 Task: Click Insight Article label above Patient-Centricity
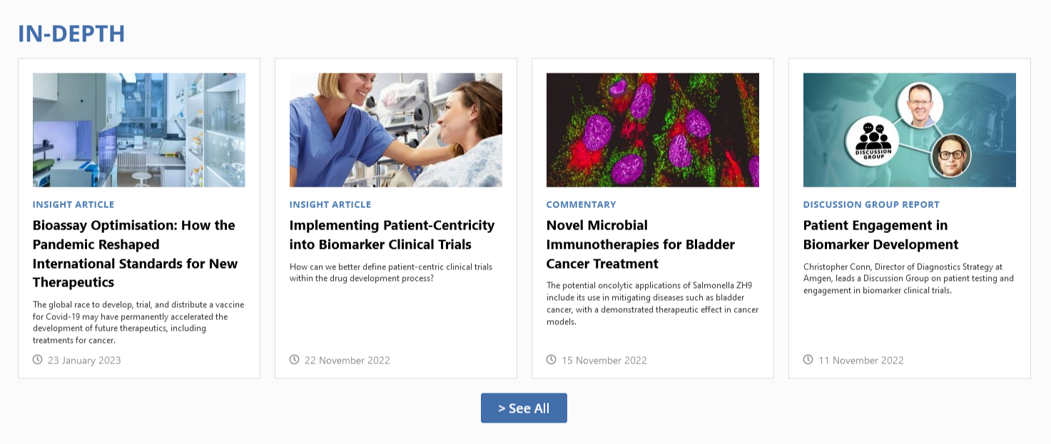tap(330, 205)
